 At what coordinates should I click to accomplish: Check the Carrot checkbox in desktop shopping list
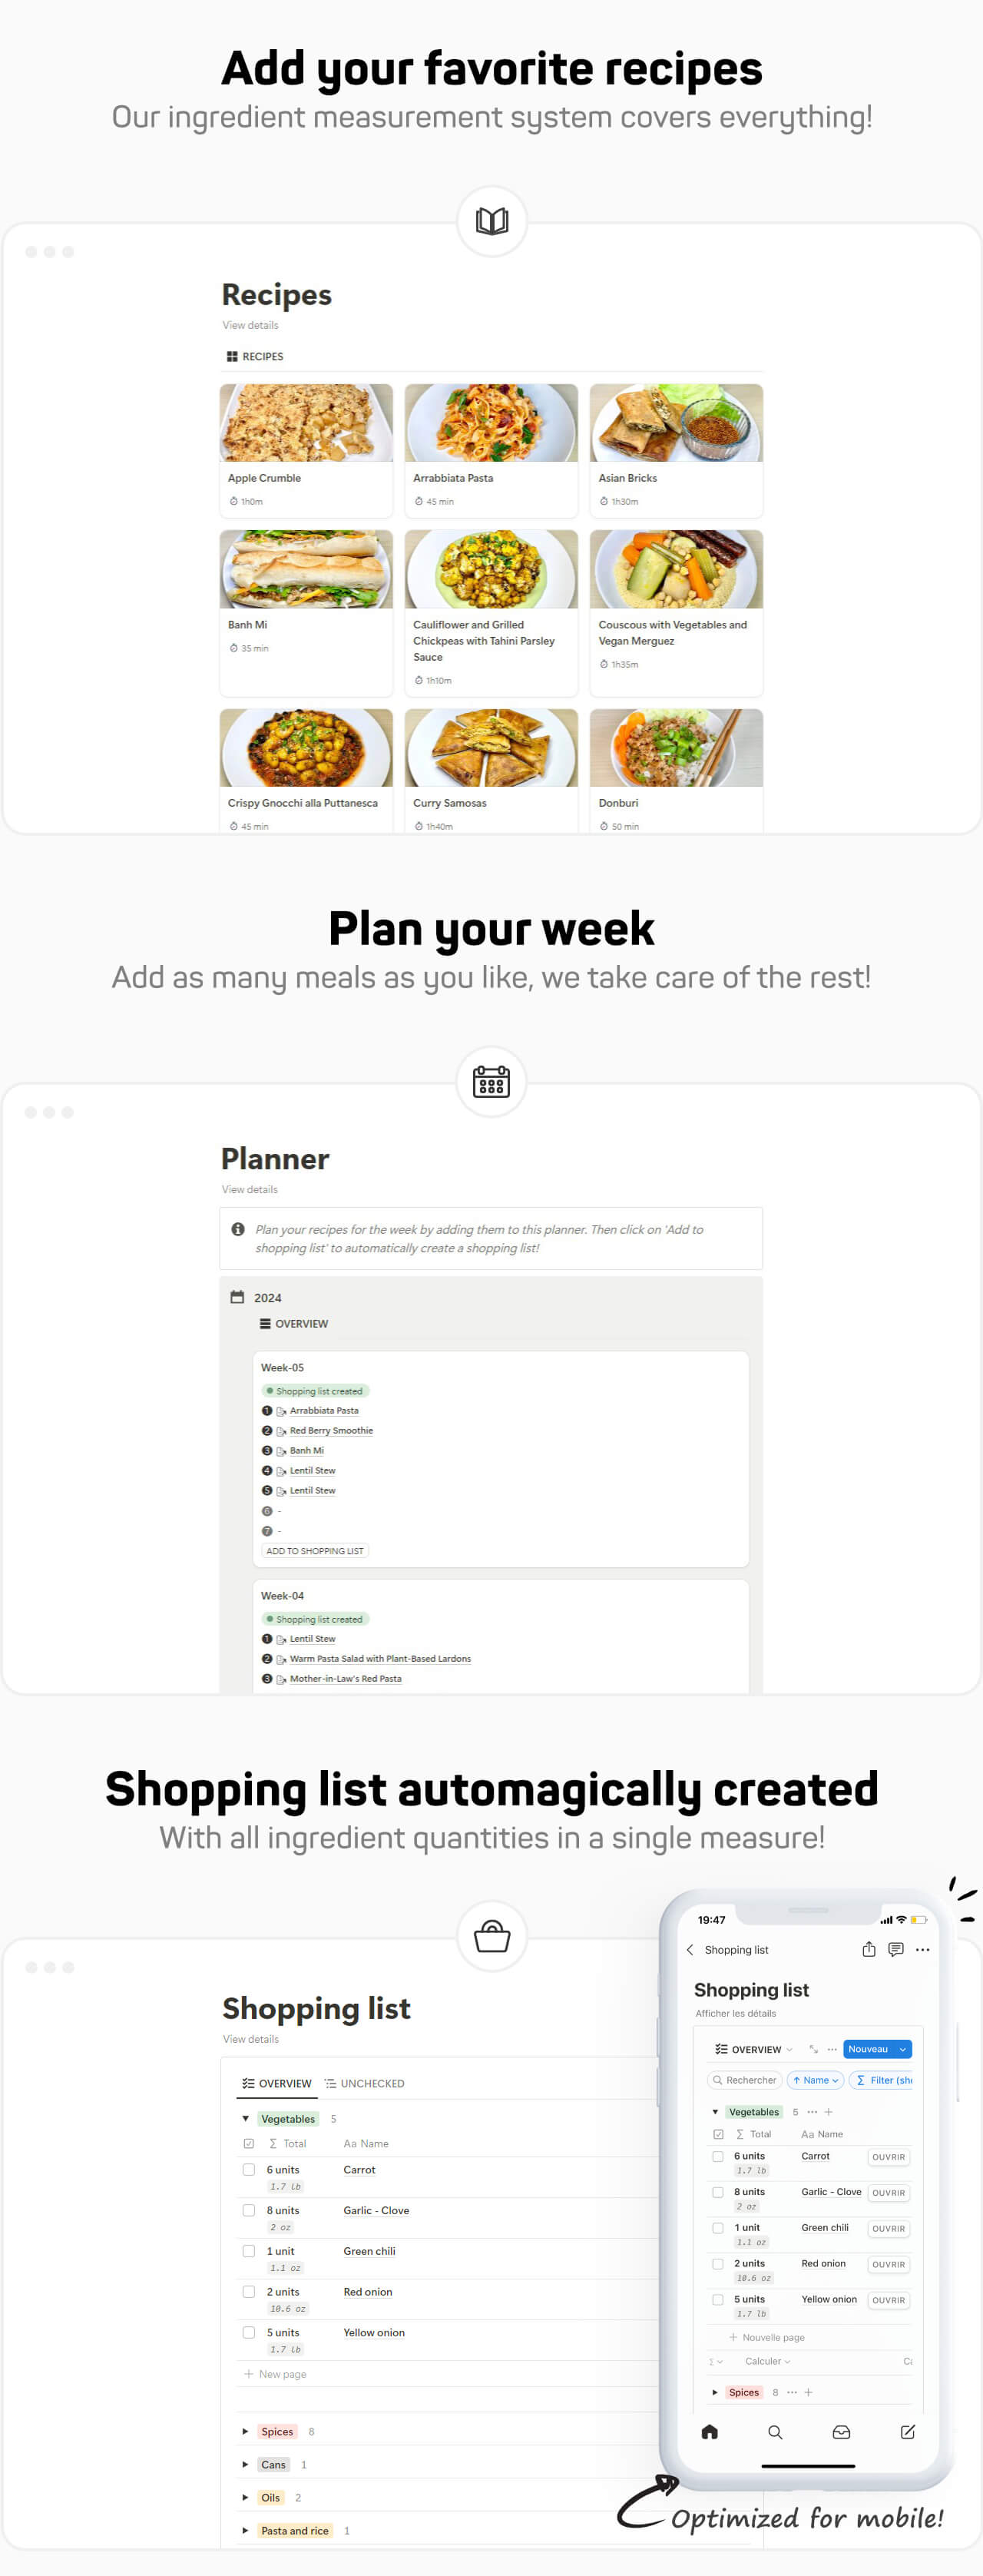pos(248,2169)
